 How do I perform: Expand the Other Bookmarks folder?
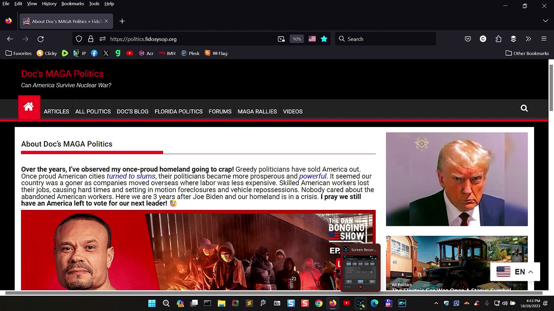coord(527,53)
